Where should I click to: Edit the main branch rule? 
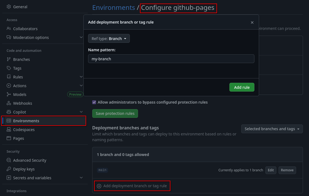click(x=271, y=170)
